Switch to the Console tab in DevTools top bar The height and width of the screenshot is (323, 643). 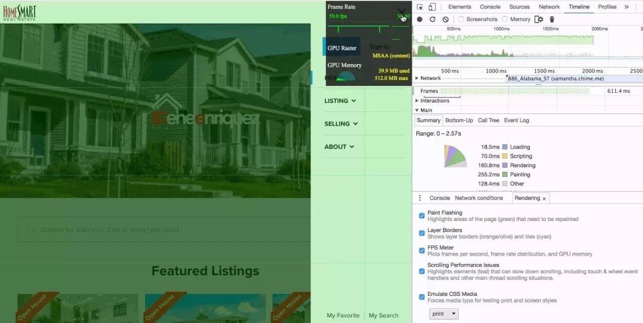[x=490, y=7]
